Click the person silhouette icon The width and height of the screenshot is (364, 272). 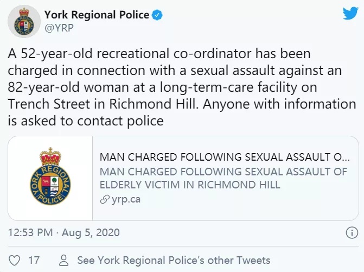(63, 260)
